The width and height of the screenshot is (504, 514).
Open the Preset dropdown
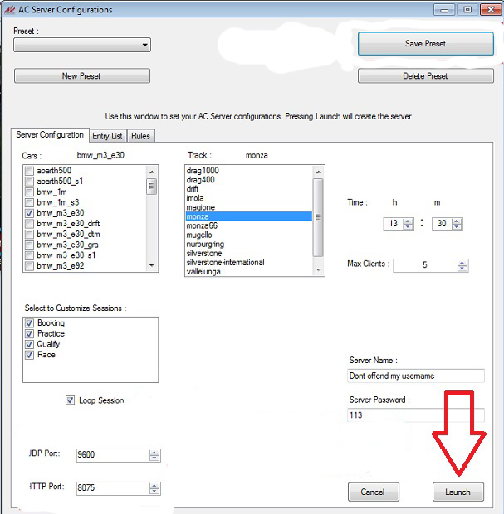point(145,46)
